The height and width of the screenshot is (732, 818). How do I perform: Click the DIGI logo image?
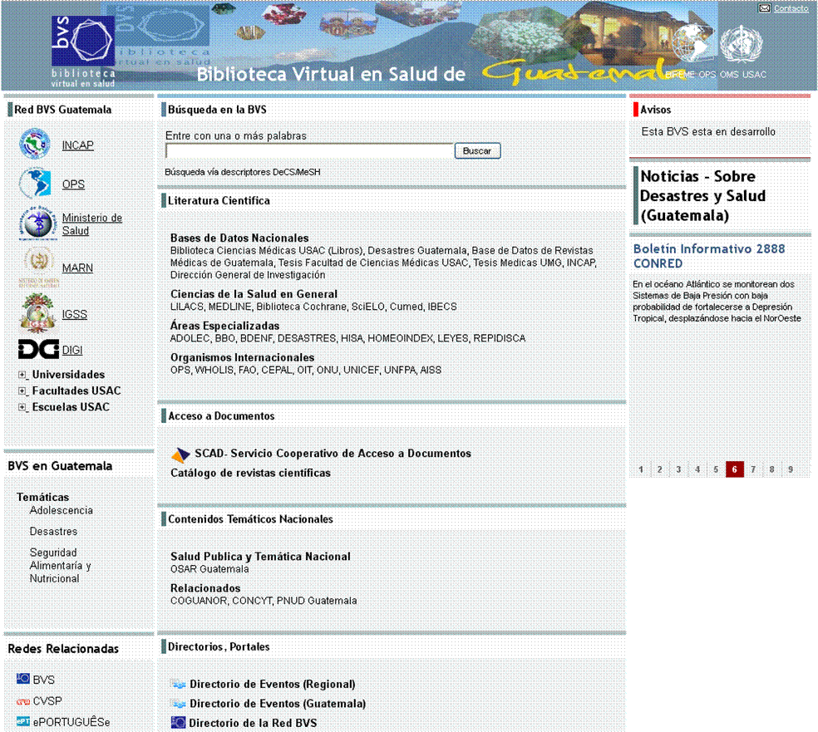coord(38,349)
